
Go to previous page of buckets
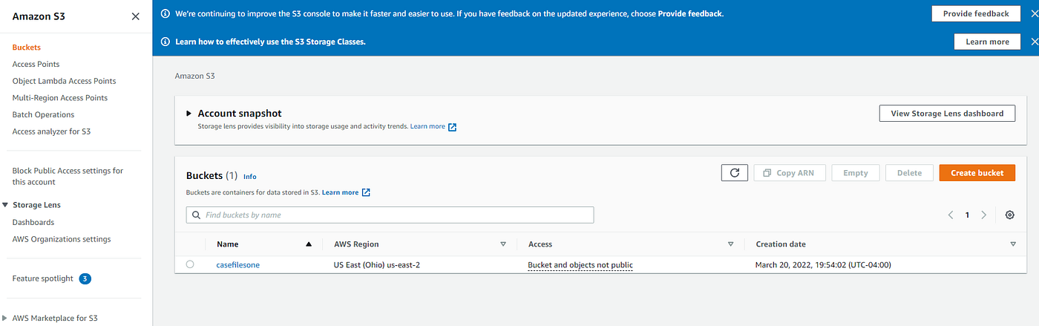[951, 215]
